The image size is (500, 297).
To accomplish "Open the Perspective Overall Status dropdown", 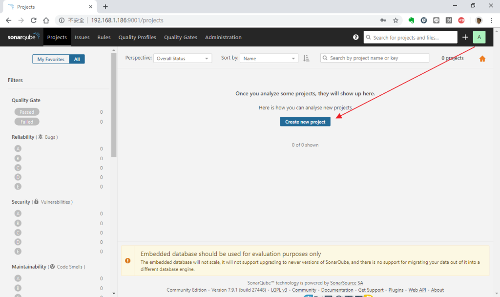I will point(183,59).
